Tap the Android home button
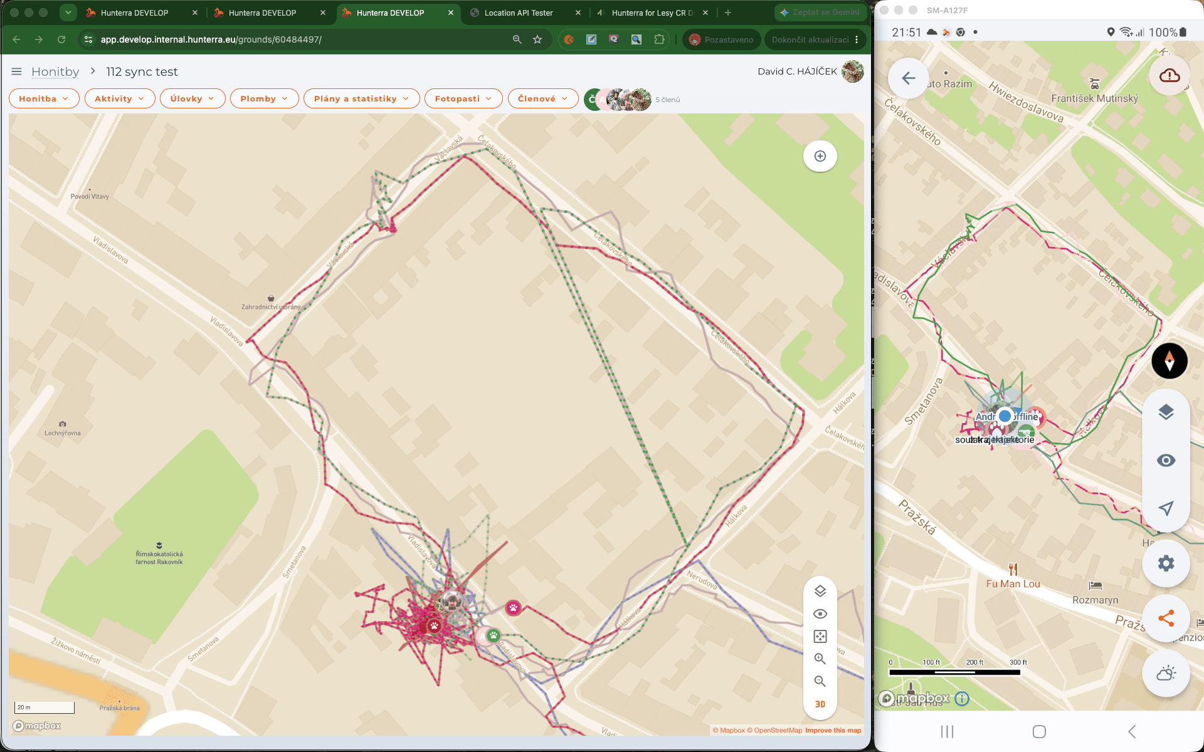Image resolution: width=1204 pixels, height=752 pixels. 1039,731
